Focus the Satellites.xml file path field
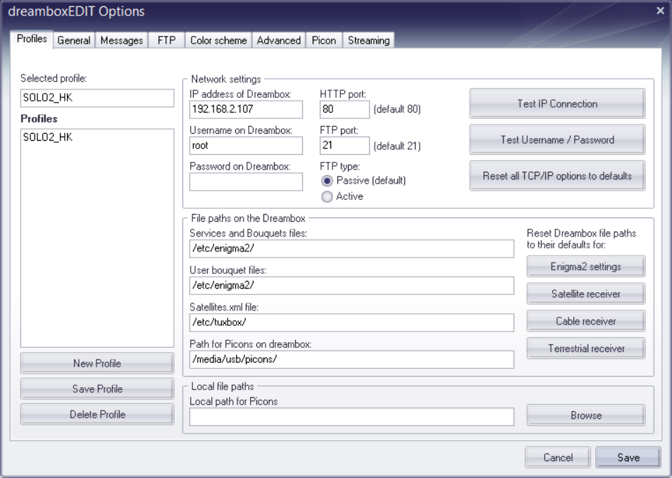Viewport: 672px width, 478px height. tap(351, 322)
